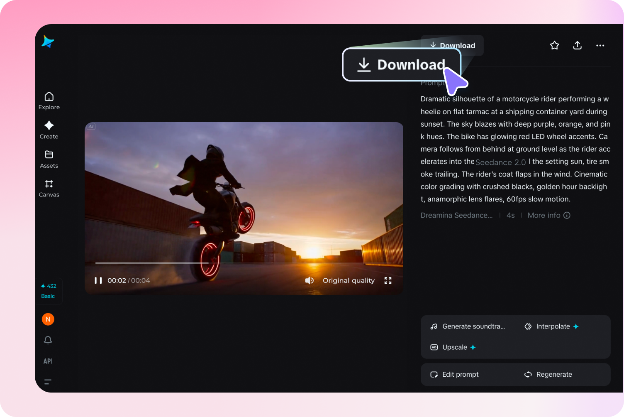This screenshot has width=624, height=417.
Task: Mute the video with the speaker icon
Action: (310, 281)
